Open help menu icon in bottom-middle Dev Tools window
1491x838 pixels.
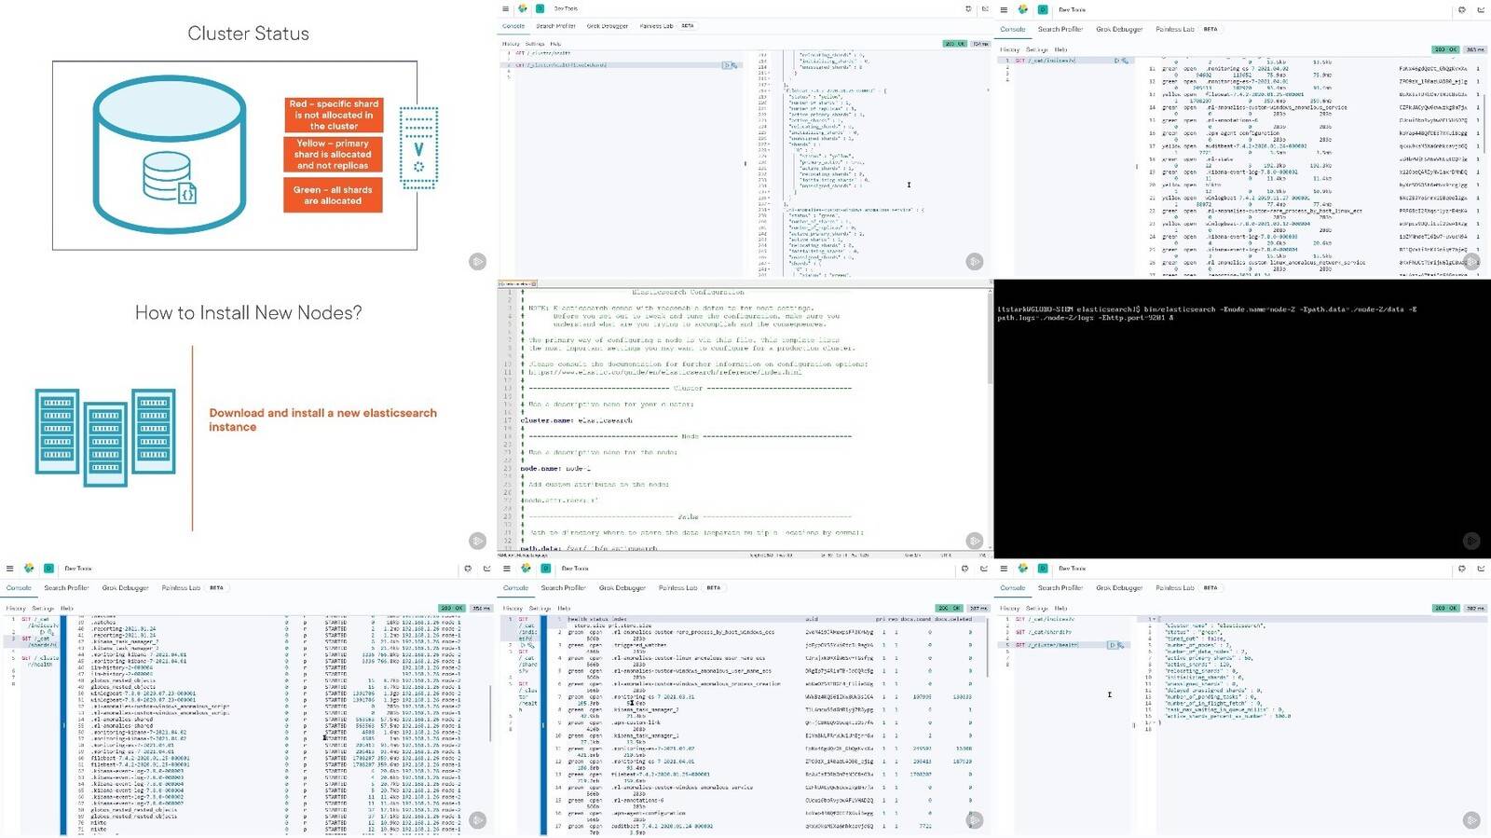click(x=964, y=569)
